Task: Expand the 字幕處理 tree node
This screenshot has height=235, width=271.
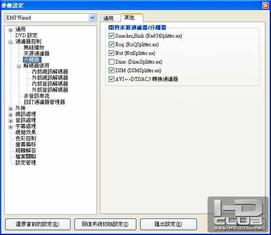Action: pos(10,127)
